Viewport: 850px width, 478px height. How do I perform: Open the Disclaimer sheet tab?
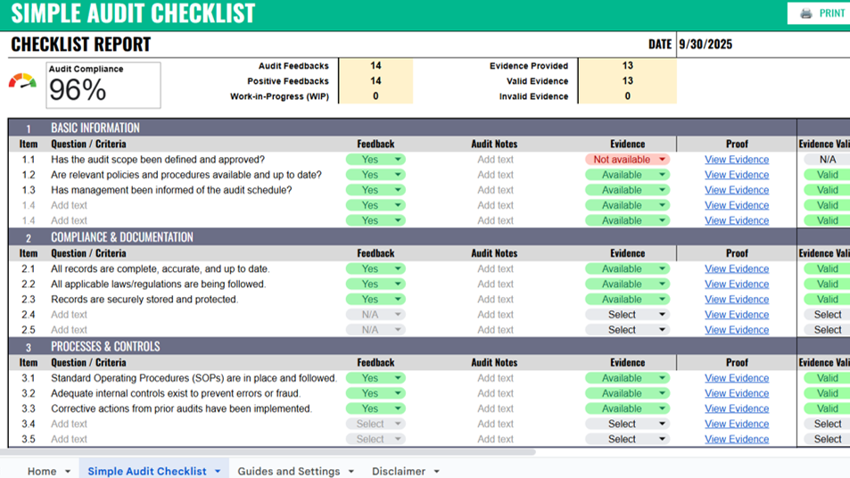click(399, 471)
